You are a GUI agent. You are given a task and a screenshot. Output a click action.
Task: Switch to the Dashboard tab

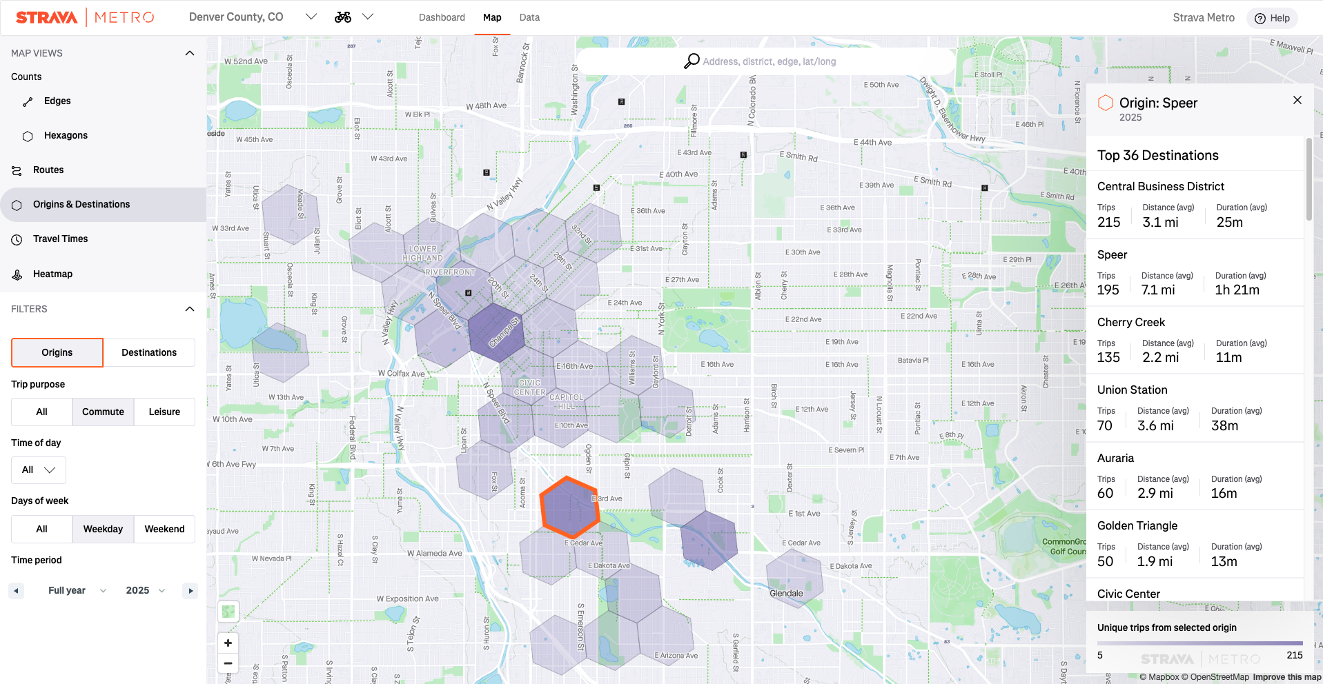(442, 18)
